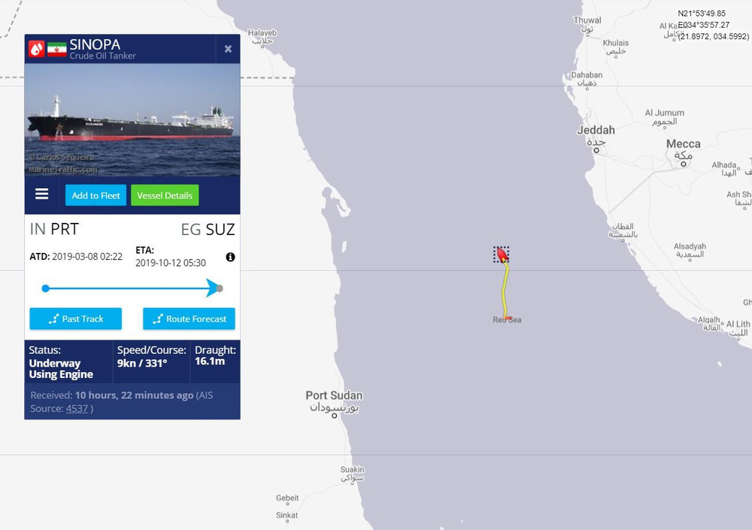The image size is (752, 530).
Task: Open Vessel Details
Action: click(165, 196)
